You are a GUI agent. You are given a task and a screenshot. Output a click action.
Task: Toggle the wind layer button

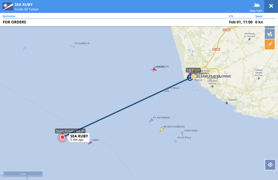270,34
